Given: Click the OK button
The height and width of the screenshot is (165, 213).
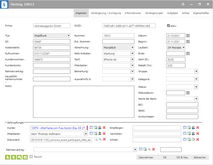Looking at the screenshot, I should click(x=165, y=157).
